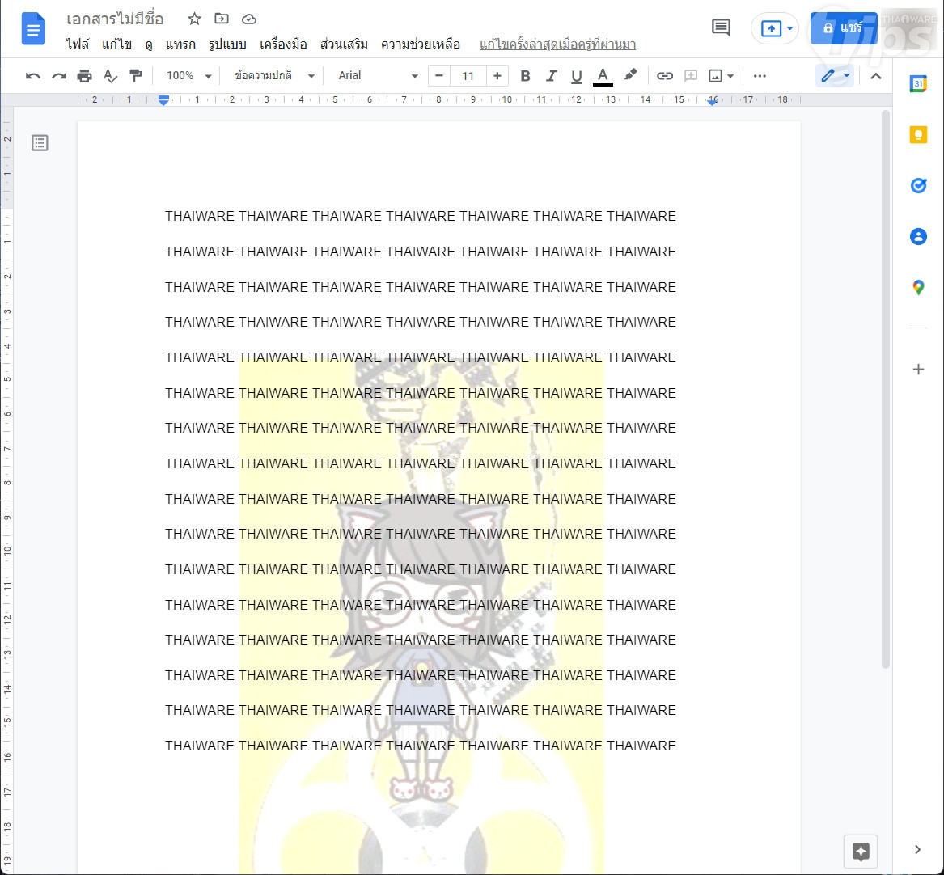Open the last edit version history link
The width and height of the screenshot is (944, 875).
click(x=557, y=44)
